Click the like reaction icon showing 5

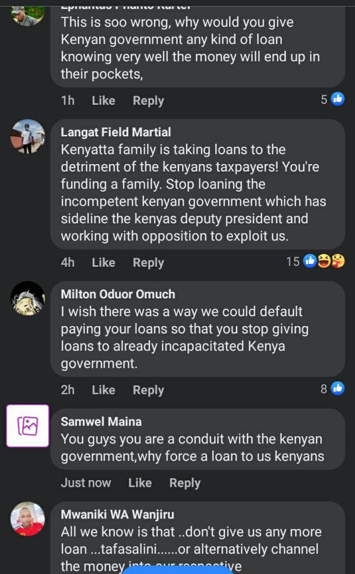338,99
